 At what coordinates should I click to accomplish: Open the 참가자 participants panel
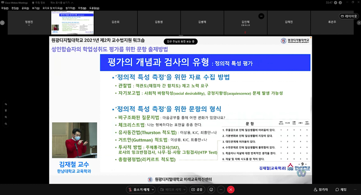(320, 190)
